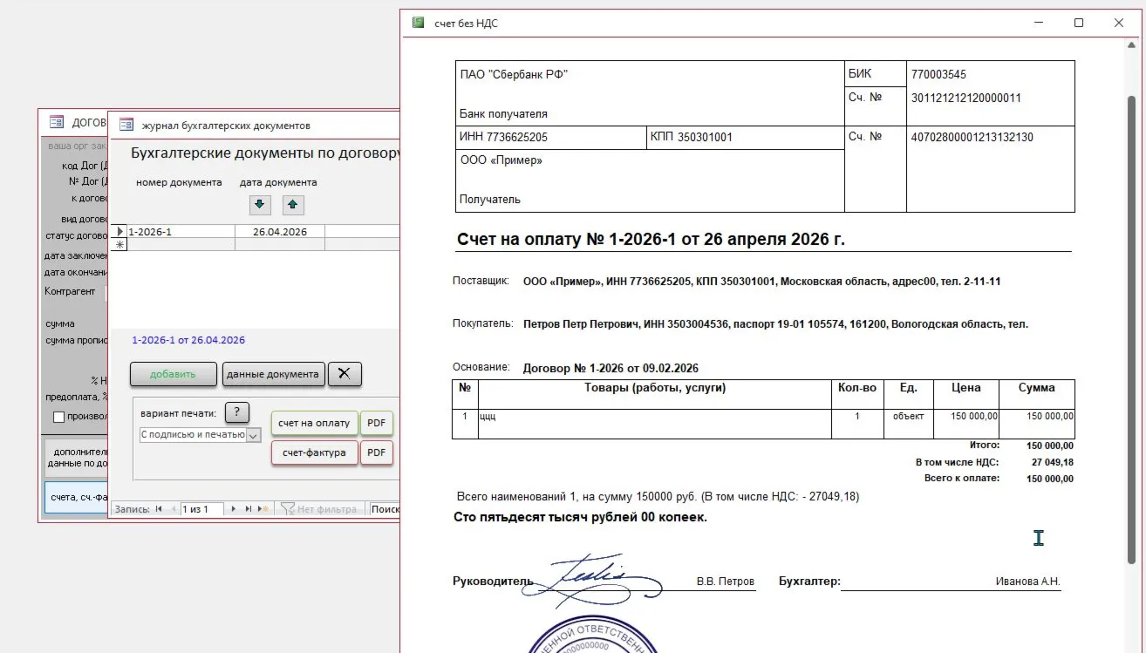Image resolution: width=1146 pixels, height=653 pixels.
Task: Open the 'С подписью и печатью' print dropdown
Action: 255,434
